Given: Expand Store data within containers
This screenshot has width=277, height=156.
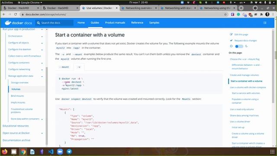Looking at the screenshot, I should pos(42,120).
